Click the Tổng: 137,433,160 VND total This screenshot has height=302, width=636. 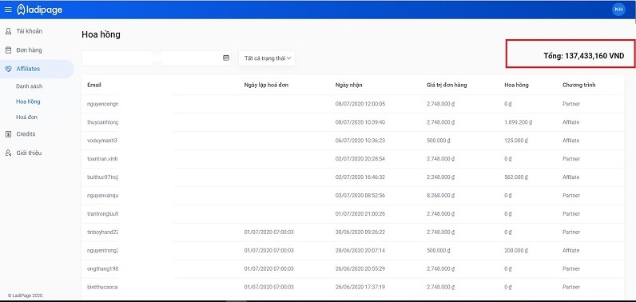coord(584,57)
